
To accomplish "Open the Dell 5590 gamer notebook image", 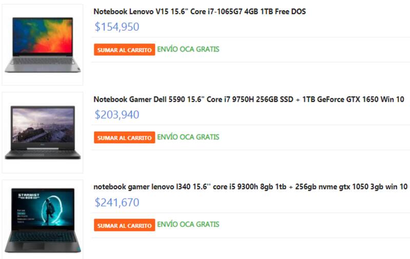I will tap(43, 132).
